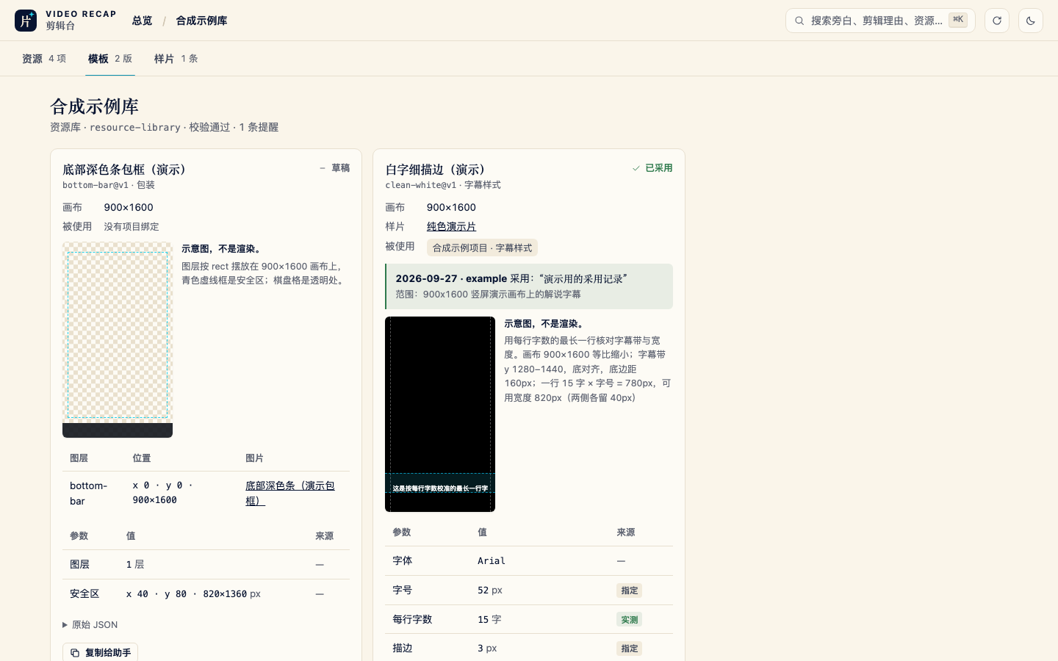
Task: Click the refresh icon button
Action: coord(997,21)
